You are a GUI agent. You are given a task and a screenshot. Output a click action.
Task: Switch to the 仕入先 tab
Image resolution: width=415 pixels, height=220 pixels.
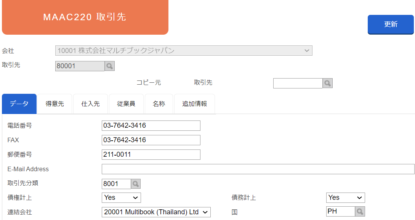coord(91,104)
